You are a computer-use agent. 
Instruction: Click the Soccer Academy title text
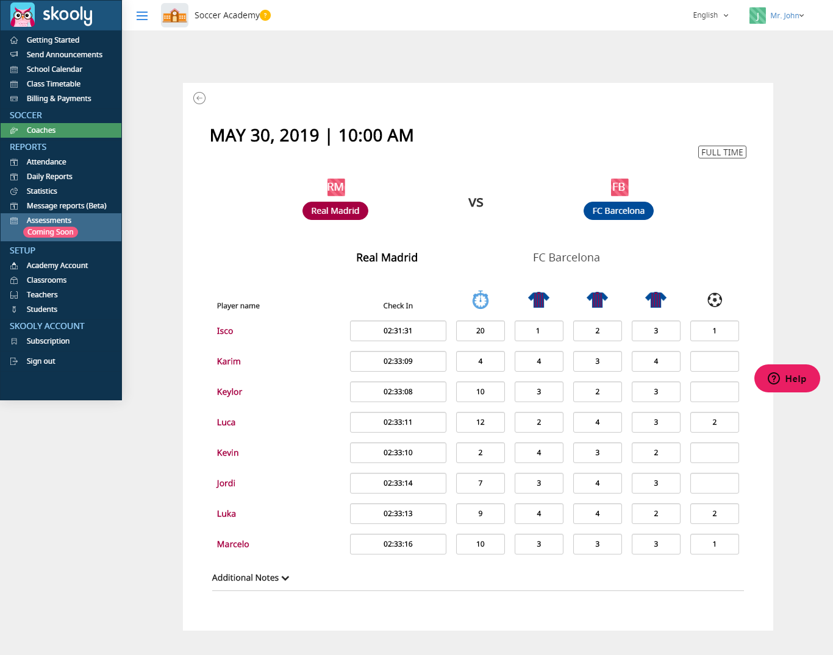pyautogui.click(x=227, y=15)
